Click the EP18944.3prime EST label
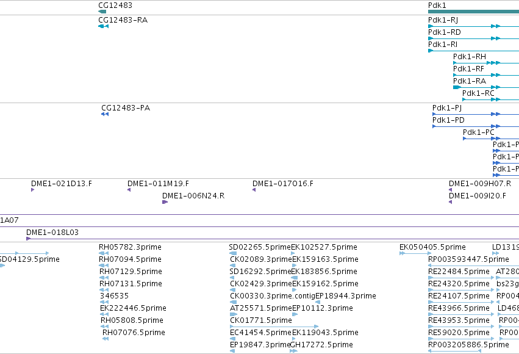 (346, 296)
